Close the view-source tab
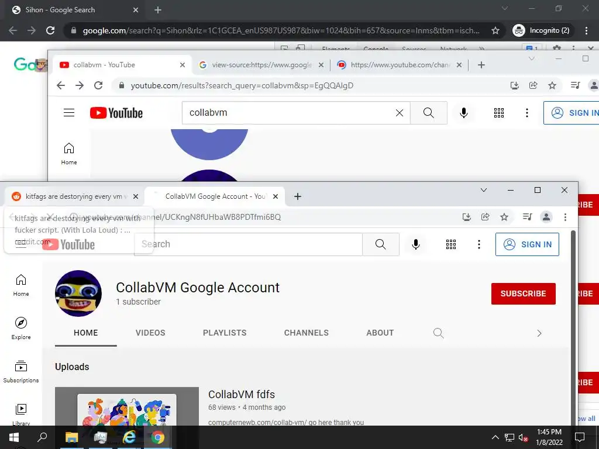The width and height of the screenshot is (599, 449). 321,65
